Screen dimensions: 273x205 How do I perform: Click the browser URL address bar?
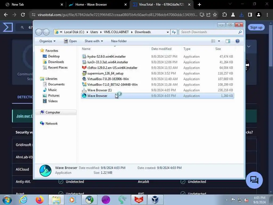pos(118,15)
